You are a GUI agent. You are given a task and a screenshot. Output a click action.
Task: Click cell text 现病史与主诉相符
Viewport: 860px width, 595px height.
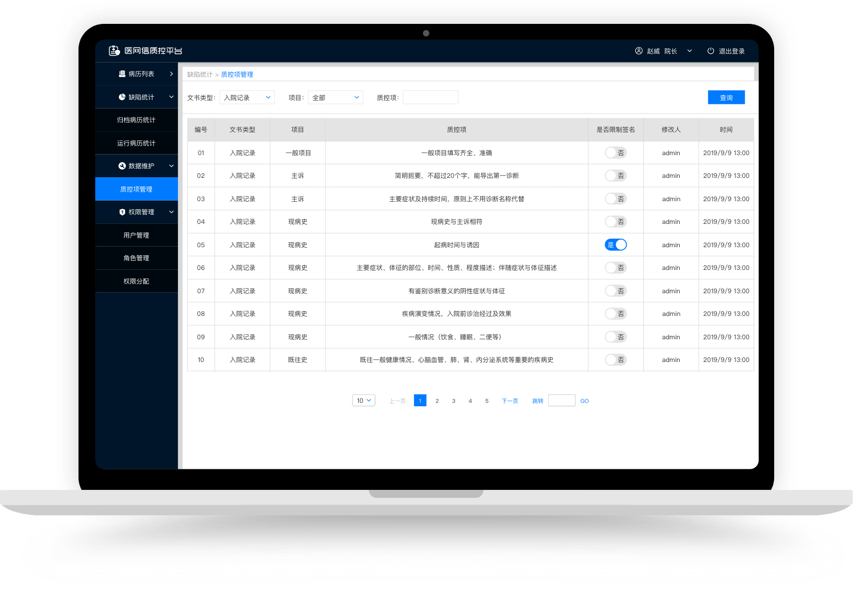(x=457, y=222)
